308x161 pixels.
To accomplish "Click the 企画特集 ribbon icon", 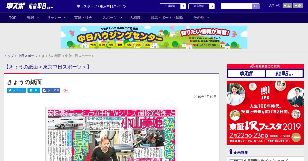I will click(x=231, y=152).
